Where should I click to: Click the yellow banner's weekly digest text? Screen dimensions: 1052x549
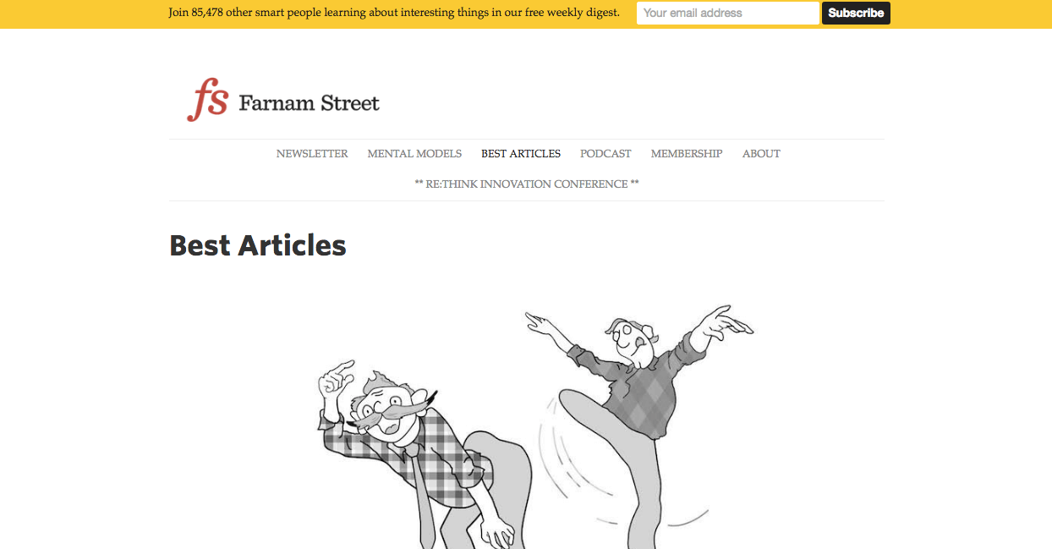tap(394, 13)
